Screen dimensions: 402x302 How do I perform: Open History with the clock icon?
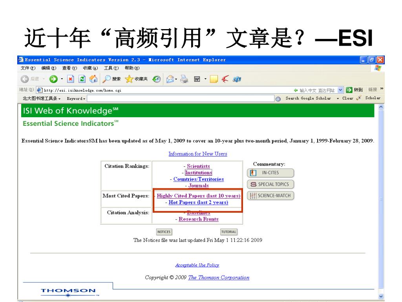[156, 79]
